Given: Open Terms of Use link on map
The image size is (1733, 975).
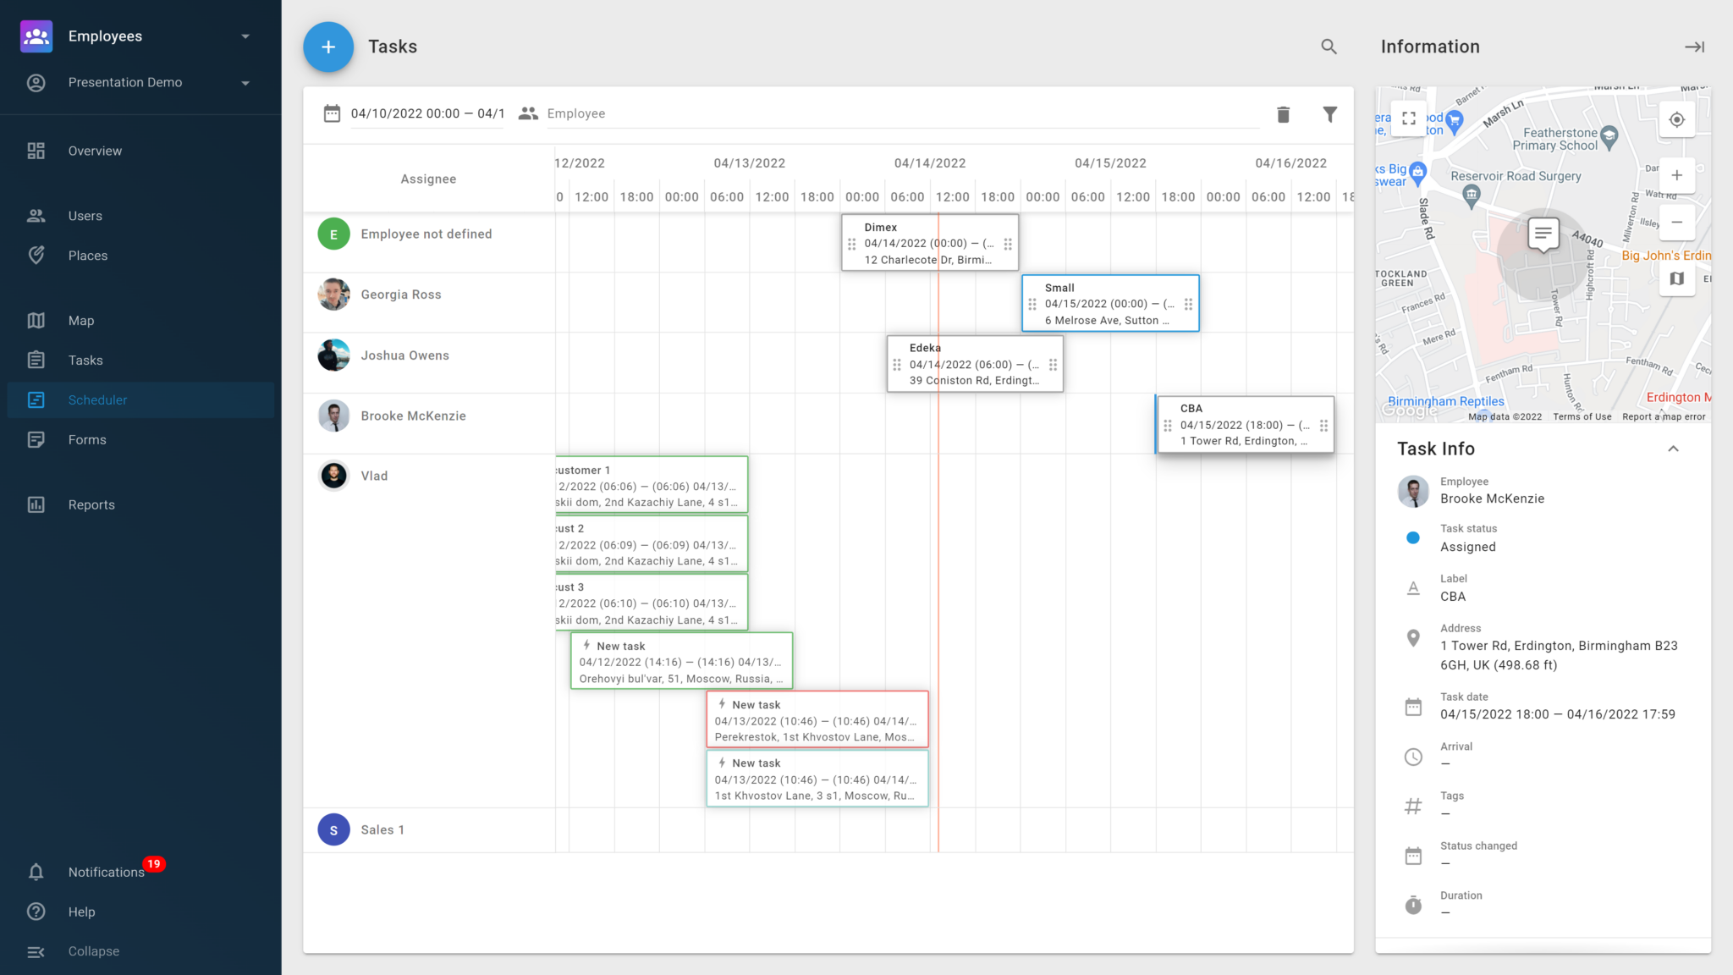Looking at the screenshot, I should click(x=1582, y=416).
